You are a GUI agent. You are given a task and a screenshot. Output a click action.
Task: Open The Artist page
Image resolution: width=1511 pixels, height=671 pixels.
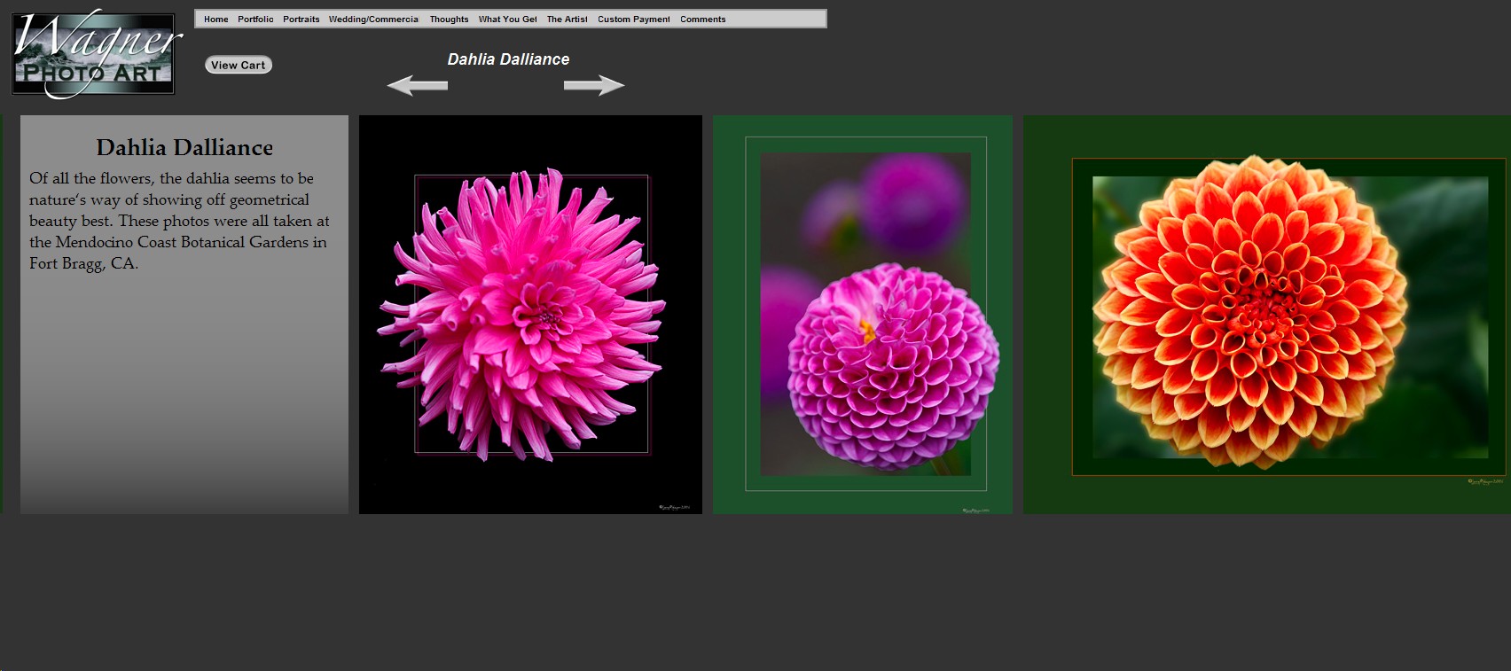(567, 20)
